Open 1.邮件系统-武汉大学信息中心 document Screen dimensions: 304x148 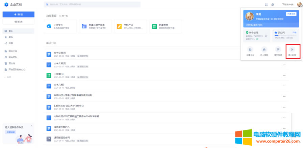tap(69, 106)
